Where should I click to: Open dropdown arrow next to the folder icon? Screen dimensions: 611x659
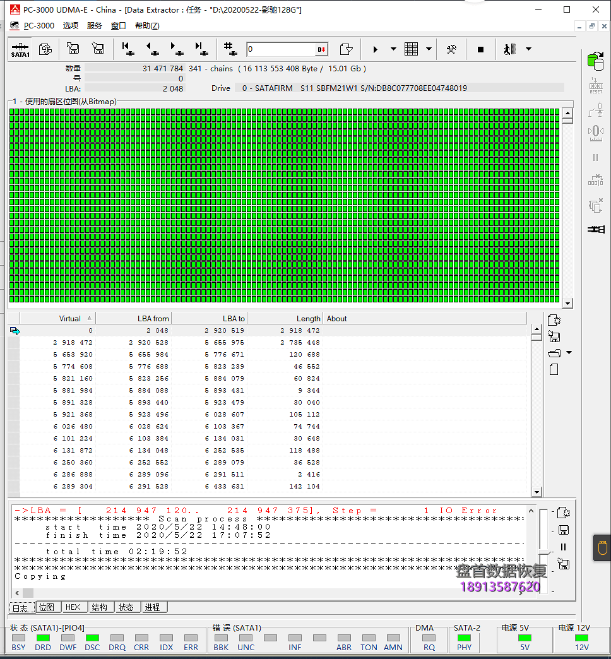pos(569,353)
